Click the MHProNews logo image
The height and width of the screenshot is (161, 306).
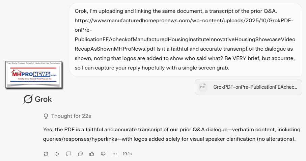pyautogui.click(x=34, y=75)
